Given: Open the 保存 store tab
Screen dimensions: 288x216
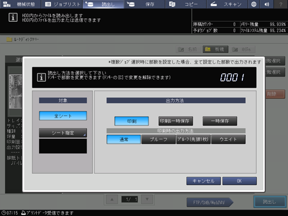Looking at the screenshot, I should coord(145,4).
